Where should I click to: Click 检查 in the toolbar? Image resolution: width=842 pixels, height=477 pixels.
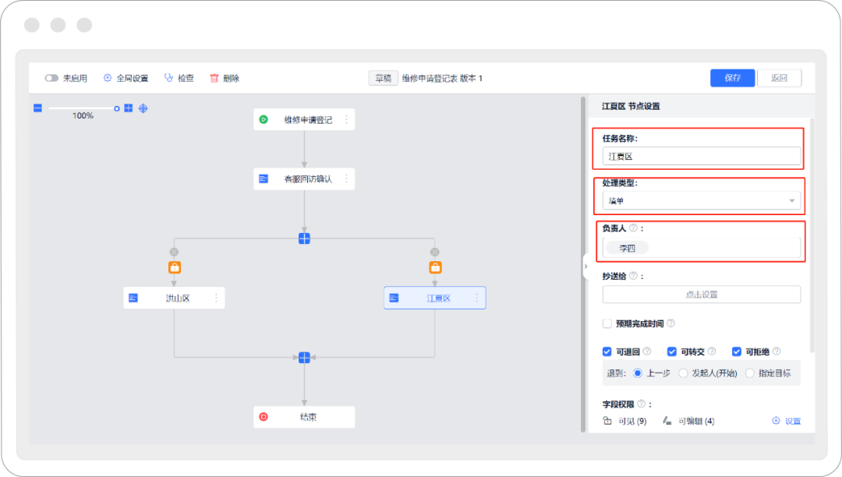pyautogui.click(x=179, y=79)
